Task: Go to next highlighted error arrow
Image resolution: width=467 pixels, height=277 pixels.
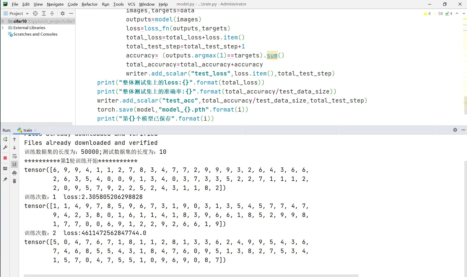Action: [x=464, y=13]
